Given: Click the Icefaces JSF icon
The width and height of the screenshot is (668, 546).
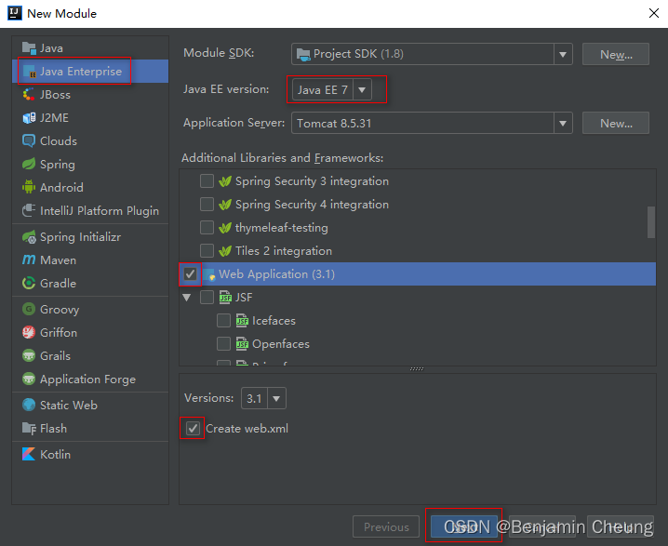Looking at the screenshot, I should click(x=242, y=321).
